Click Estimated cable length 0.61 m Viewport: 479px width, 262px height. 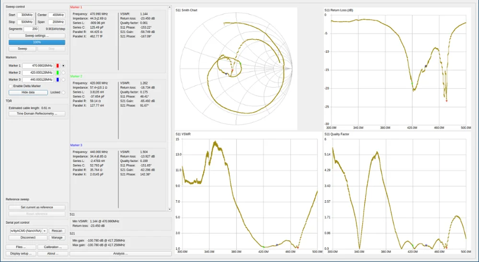(x=30, y=108)
